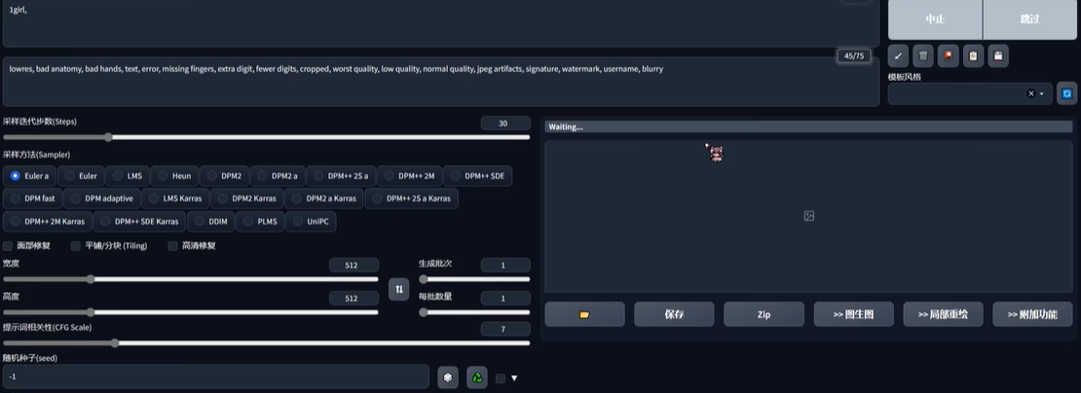1081x393 pixels.
Task: Open the 模板风格 dropdown arrow
Action: point(1042,94)
